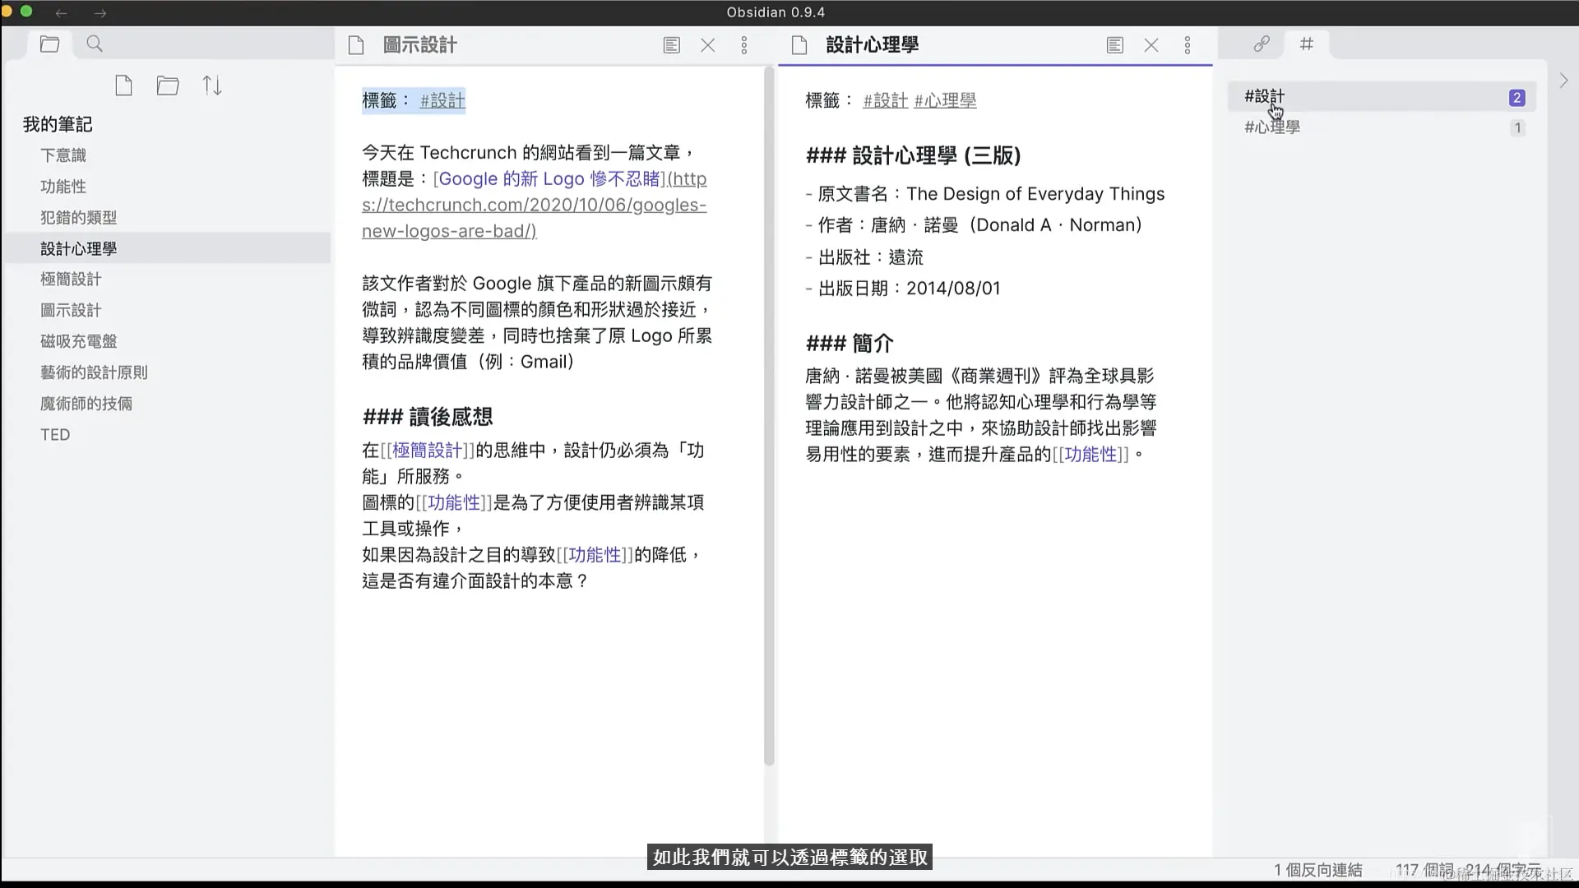
Task: Open the file explorer tab icon
Action: [49, 44]
